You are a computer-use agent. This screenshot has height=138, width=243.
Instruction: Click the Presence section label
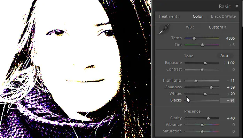[x=192, y=111]
